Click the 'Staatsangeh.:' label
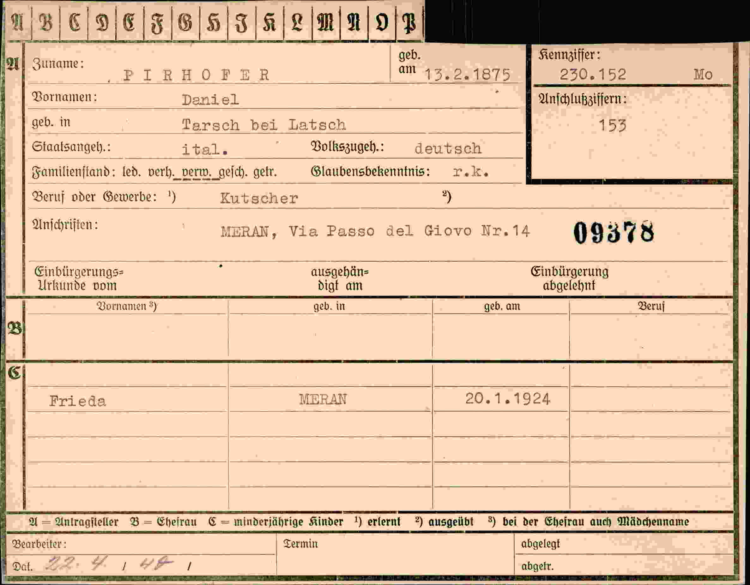 [x=71, y=147]
